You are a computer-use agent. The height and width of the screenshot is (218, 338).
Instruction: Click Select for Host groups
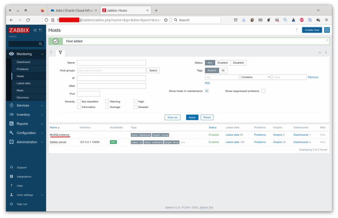(153, 70)
